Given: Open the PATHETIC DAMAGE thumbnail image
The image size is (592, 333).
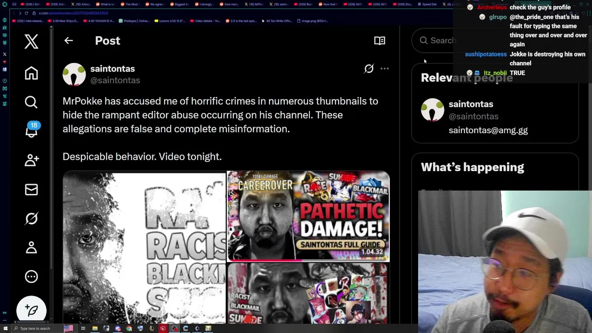Looking at the screenshot, I should click(x=308, y=216).
